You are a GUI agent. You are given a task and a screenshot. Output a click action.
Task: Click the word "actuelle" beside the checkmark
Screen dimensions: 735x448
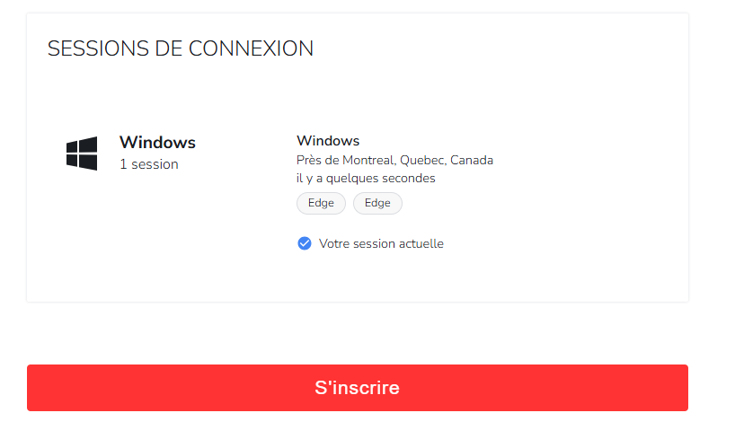coord(420,243)
